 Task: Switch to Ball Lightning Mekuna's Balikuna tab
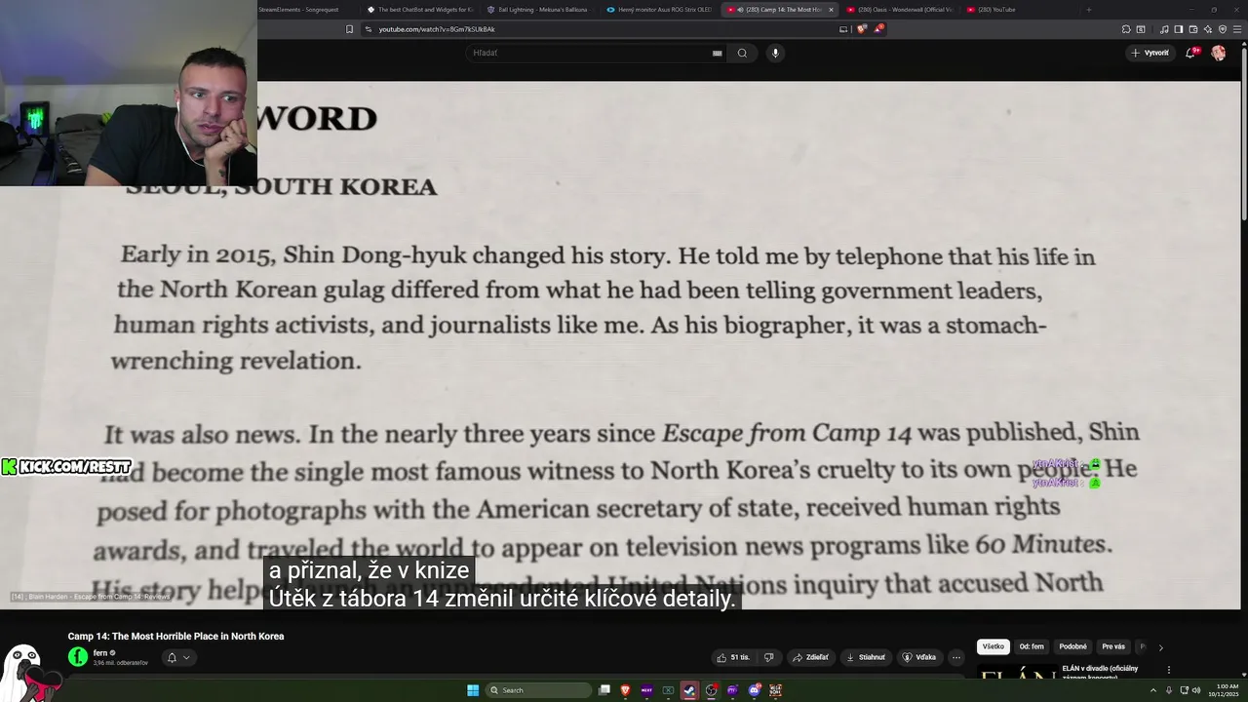539,10
